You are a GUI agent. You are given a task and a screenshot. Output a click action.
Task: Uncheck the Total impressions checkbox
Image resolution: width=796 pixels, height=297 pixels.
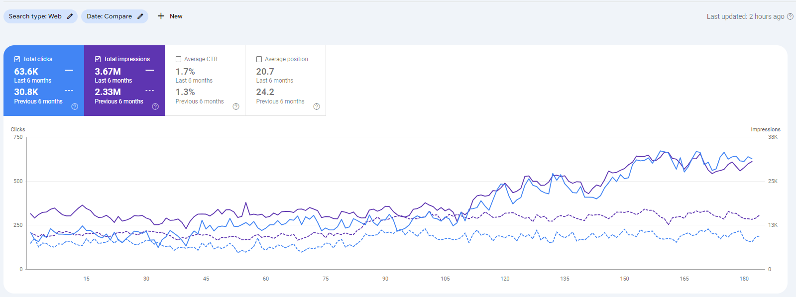[98, 59]
